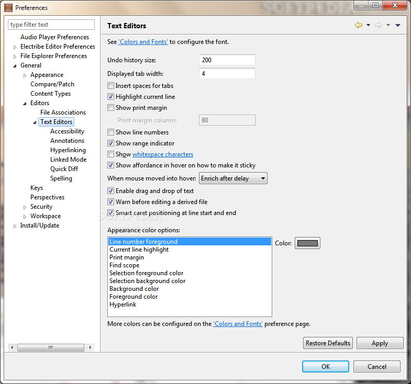
Task: Select Background color list item
Action: 190,289
